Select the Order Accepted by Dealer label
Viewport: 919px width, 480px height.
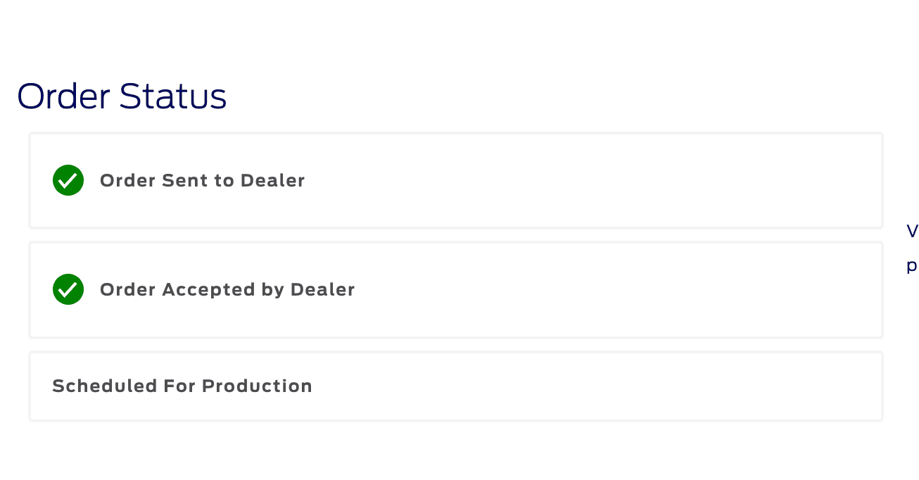point(227,289)
